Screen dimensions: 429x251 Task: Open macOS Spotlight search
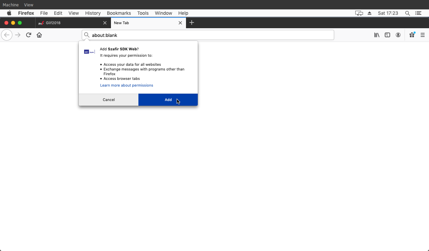pyautogui.click(x=408, y=13)
